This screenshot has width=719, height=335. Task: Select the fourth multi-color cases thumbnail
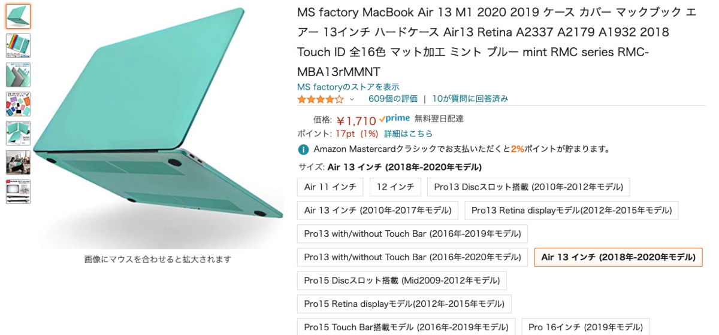click(18, 104)
